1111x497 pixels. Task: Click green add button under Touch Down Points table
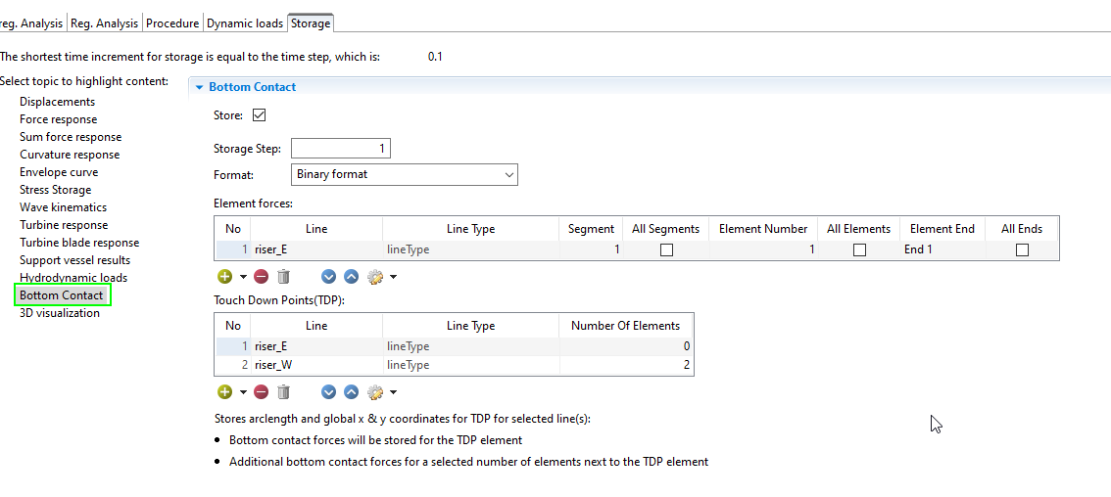tap(225, 392)
